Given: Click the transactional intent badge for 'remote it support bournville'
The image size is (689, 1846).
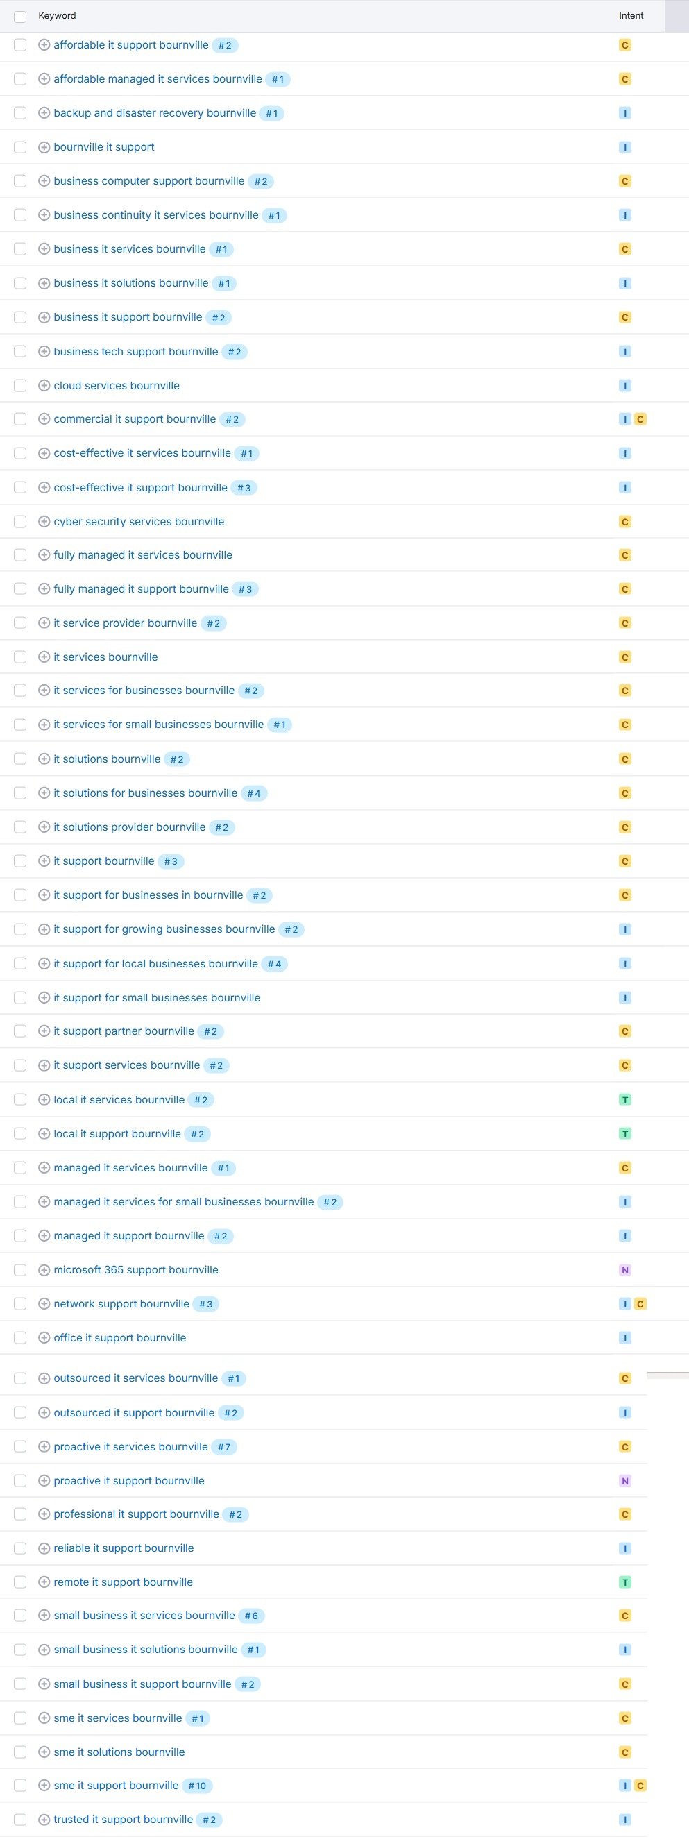Looking at the screenshot, I should point(624,1582).
